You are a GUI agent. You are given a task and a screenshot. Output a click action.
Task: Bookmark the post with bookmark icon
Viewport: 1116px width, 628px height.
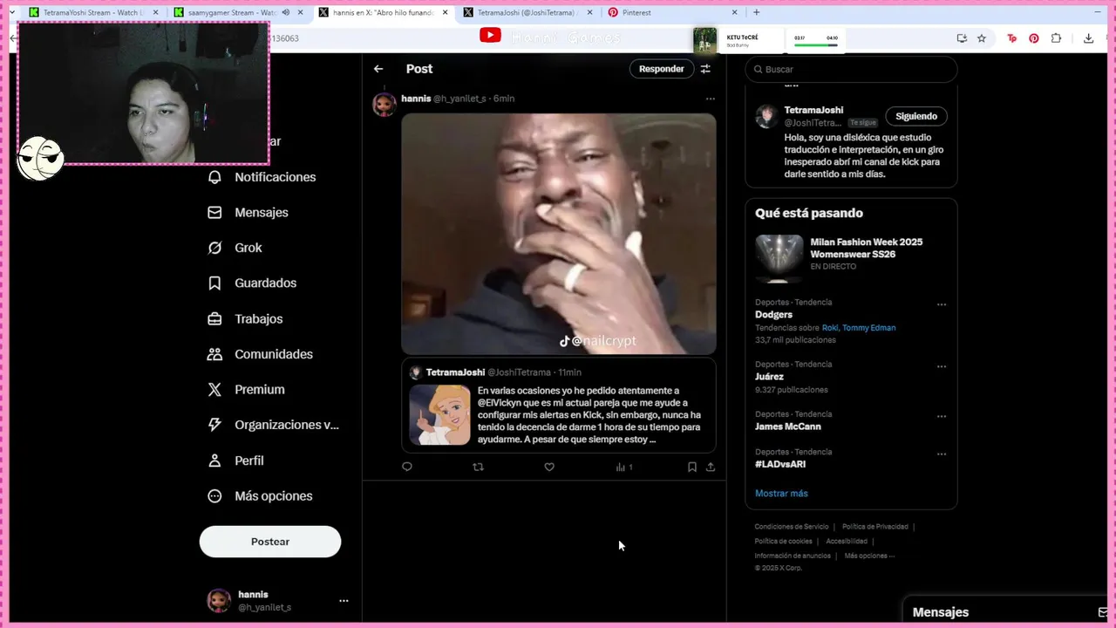click(x=692, y=467)
